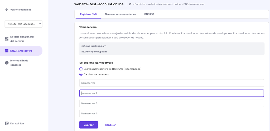Image resolution: width=270 pixels, height=131 pixels.
Task: Click the domain selector dropdown arrow
Action: 40,24
